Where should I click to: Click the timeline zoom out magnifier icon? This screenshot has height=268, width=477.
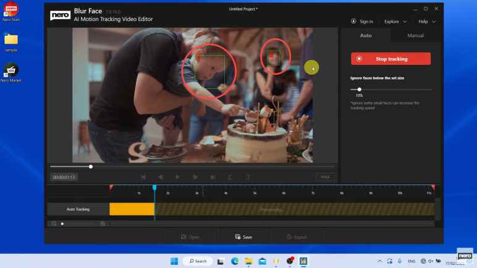pyautogui.click(x=54, y=224)
